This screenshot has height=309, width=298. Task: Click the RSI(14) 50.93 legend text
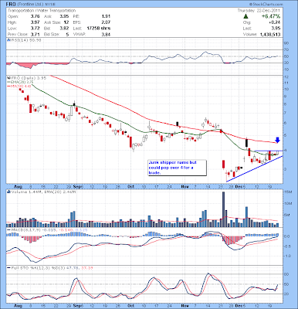point(25,40)
